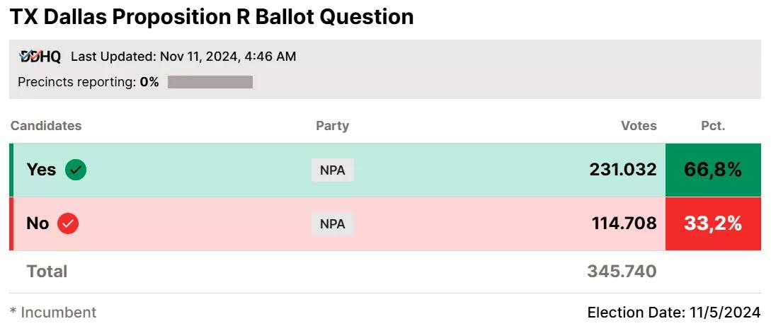Click the red checkmark beside No
Image resolution: width=771 pixels, height=326 pixels.
68,223
